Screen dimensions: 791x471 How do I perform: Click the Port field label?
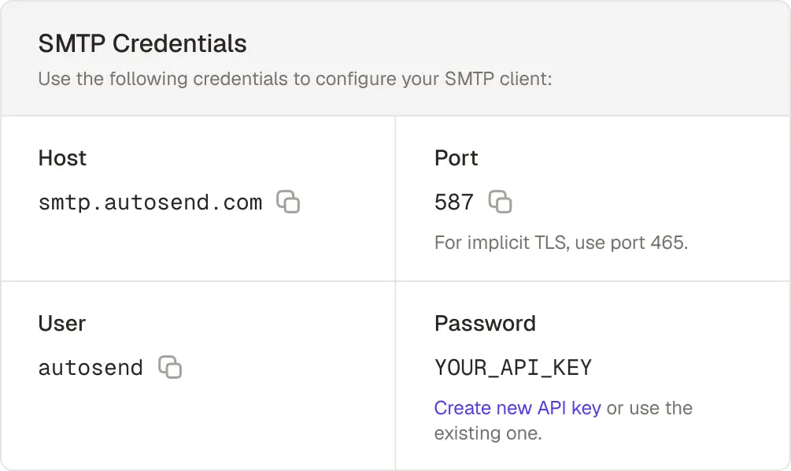pyautogui.click(x=456, y=158)
